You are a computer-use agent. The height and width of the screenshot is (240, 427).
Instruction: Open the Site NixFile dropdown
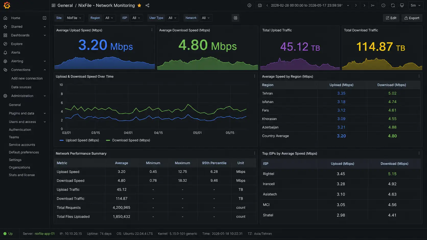tap(74, 18)
